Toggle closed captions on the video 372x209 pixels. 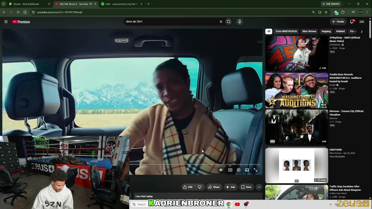click(x=230, y=170)
